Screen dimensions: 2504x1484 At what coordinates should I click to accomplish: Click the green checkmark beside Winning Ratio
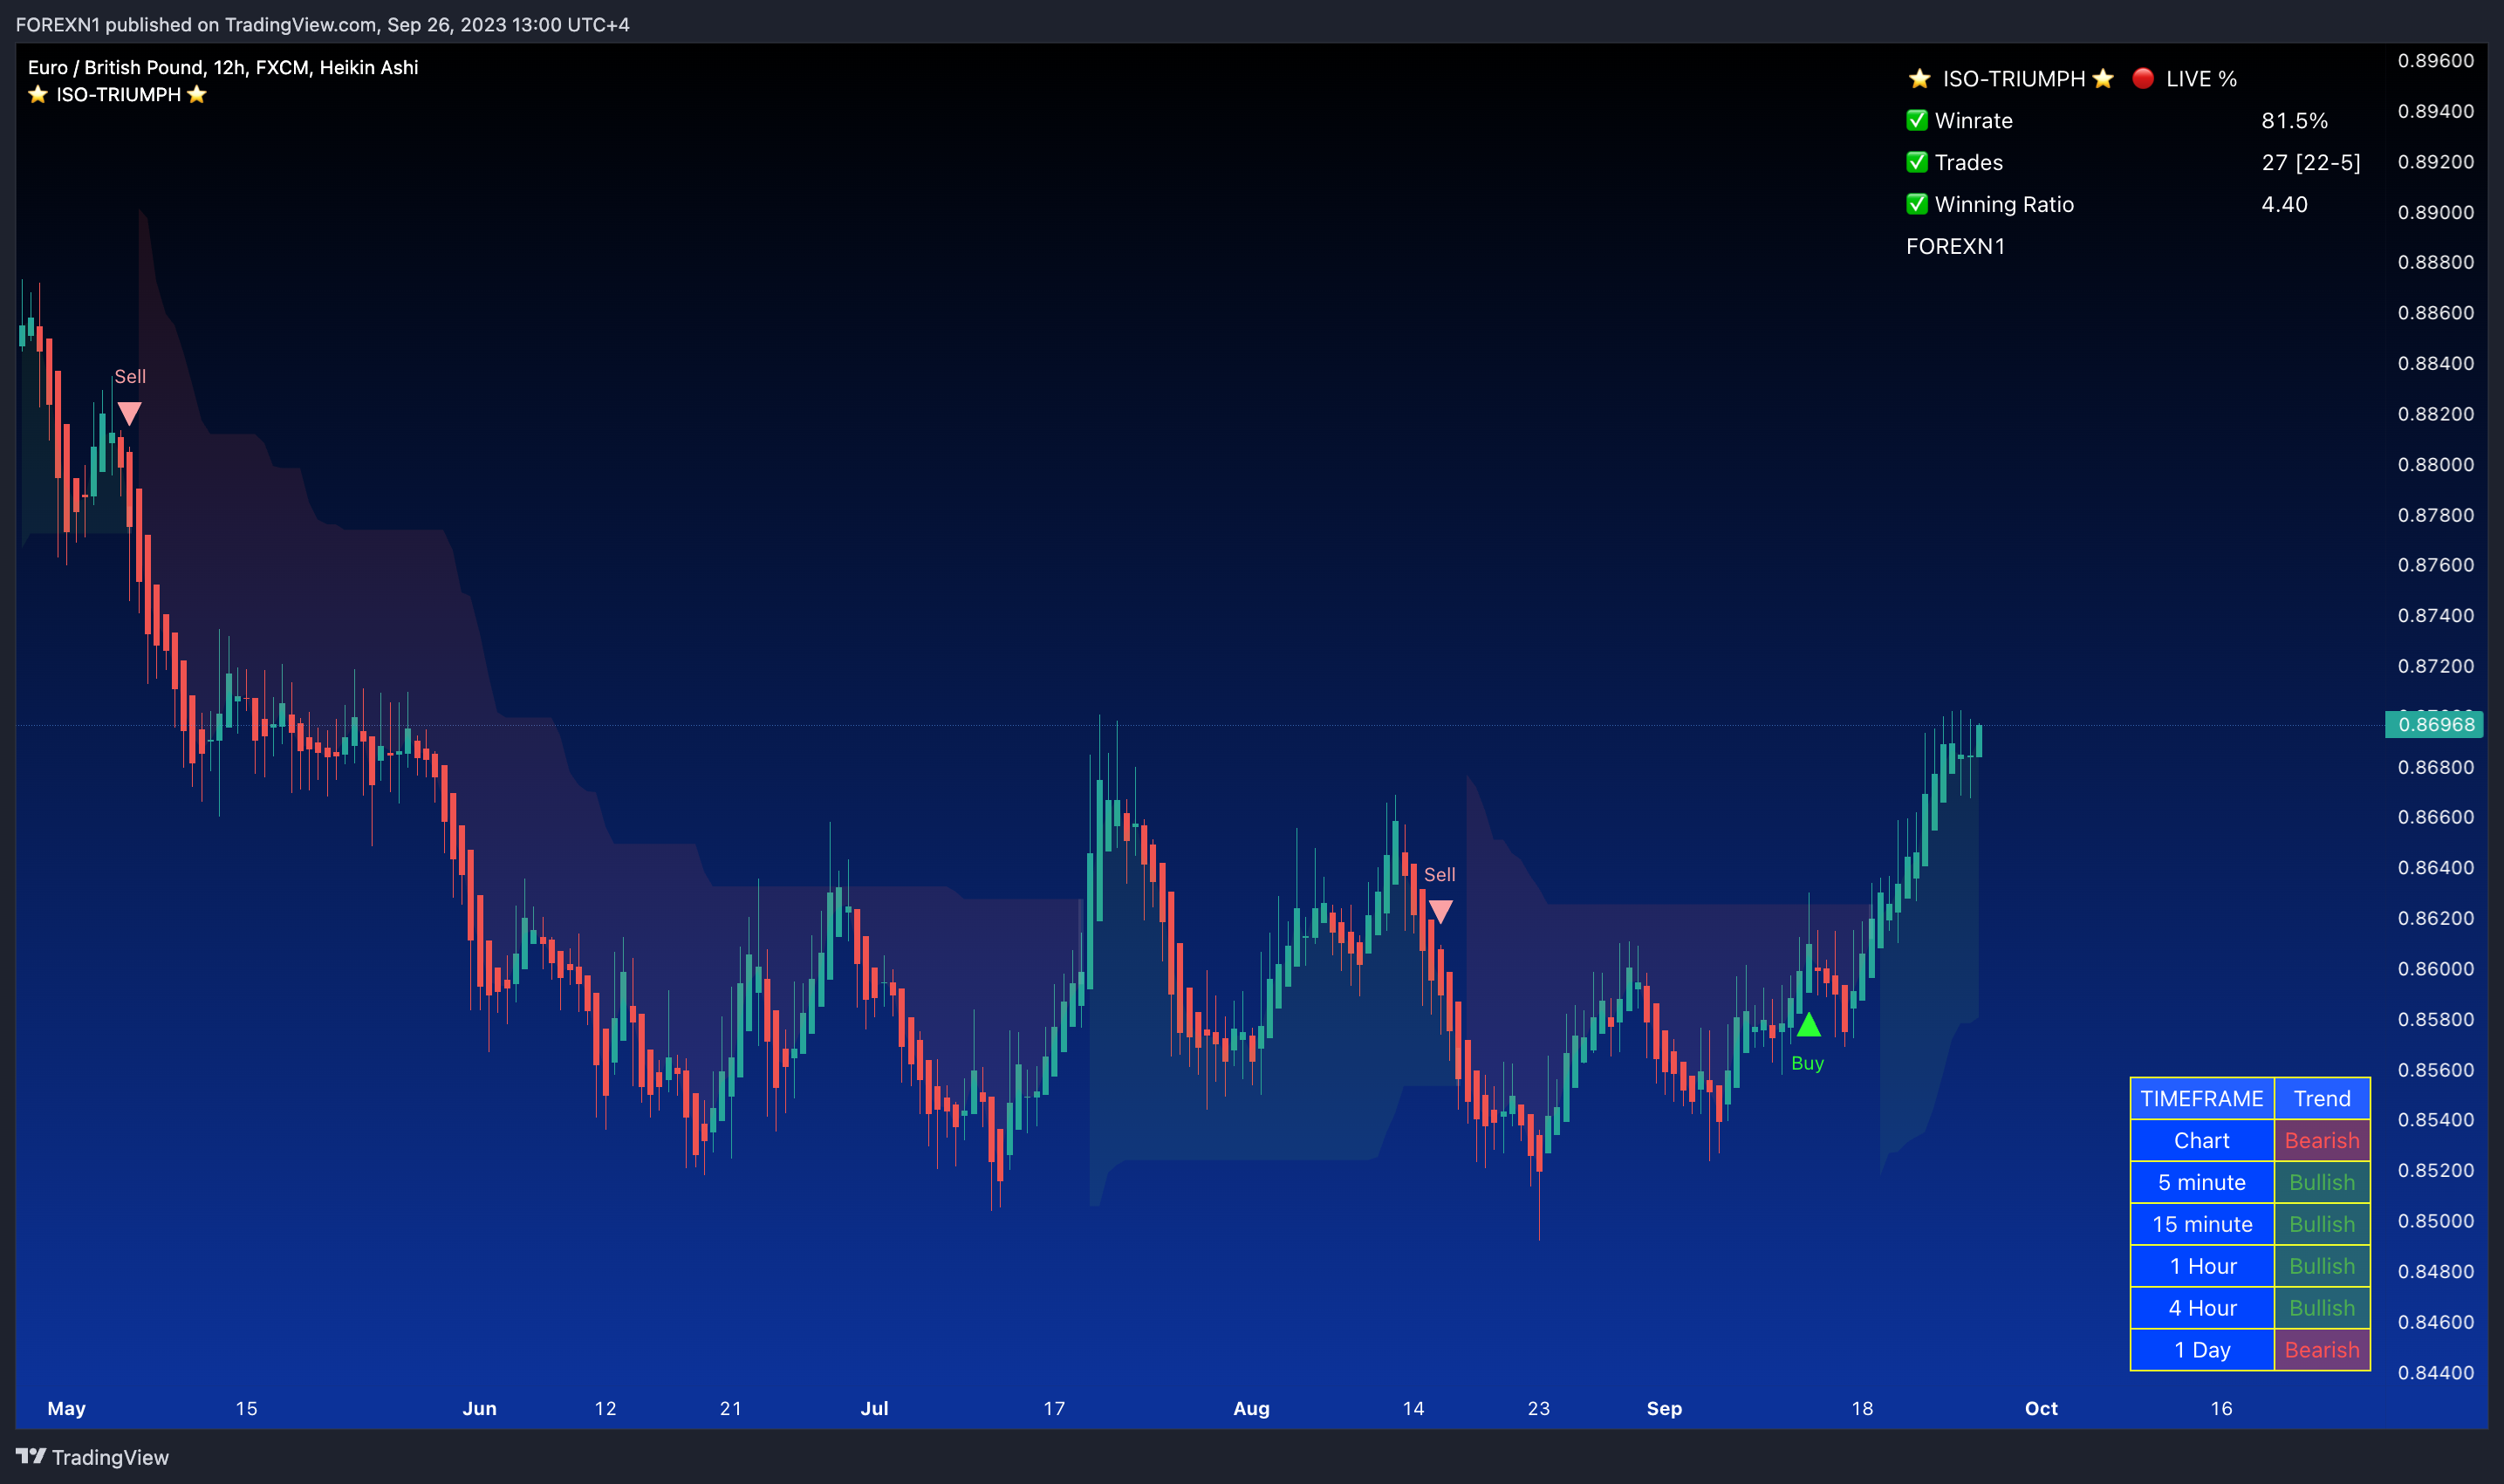pyautogui.click(x=1917, y=204)
